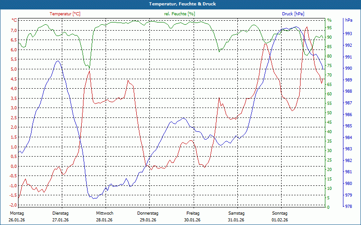Click the '95' humidity axis tick

click(x=330, y=28)
